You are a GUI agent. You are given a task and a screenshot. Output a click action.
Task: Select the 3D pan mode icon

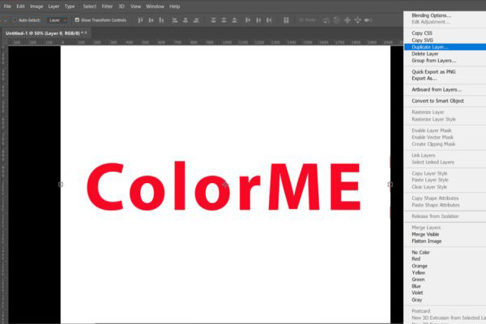[347, 20]
